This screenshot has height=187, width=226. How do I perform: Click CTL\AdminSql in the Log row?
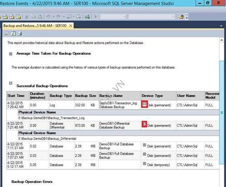187,105
